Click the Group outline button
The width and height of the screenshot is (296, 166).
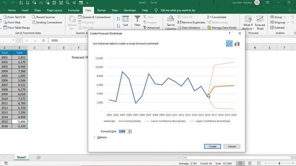[x=276, y=17]
